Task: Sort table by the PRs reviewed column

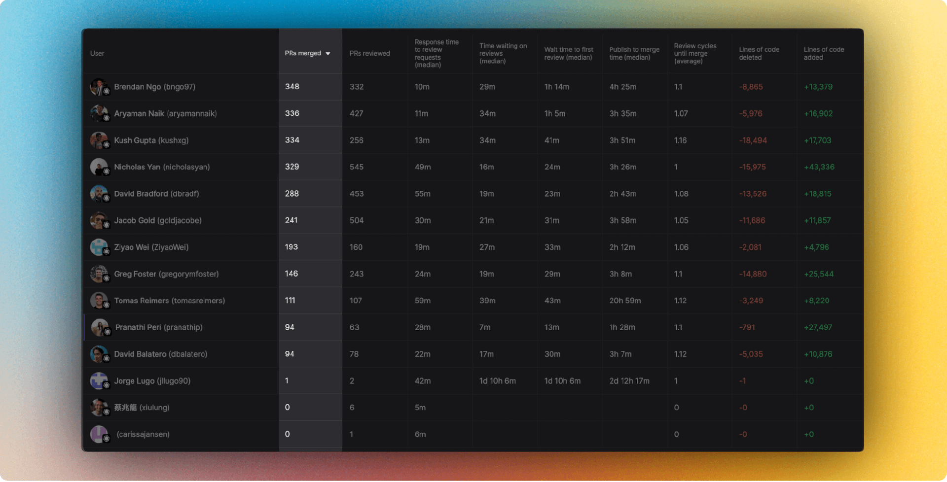Action: point(369,53)
